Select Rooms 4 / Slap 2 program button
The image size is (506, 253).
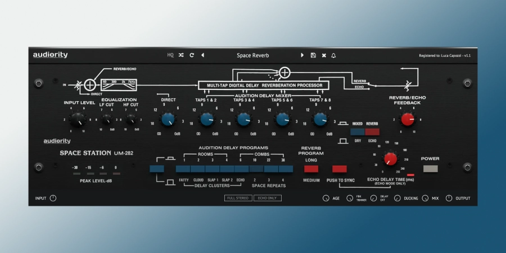coord(227,169)
